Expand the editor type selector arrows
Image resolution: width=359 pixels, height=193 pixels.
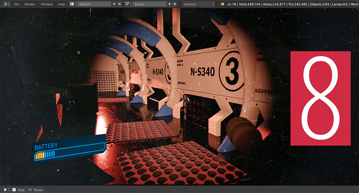pyautogui.click(x=9, y=4)
